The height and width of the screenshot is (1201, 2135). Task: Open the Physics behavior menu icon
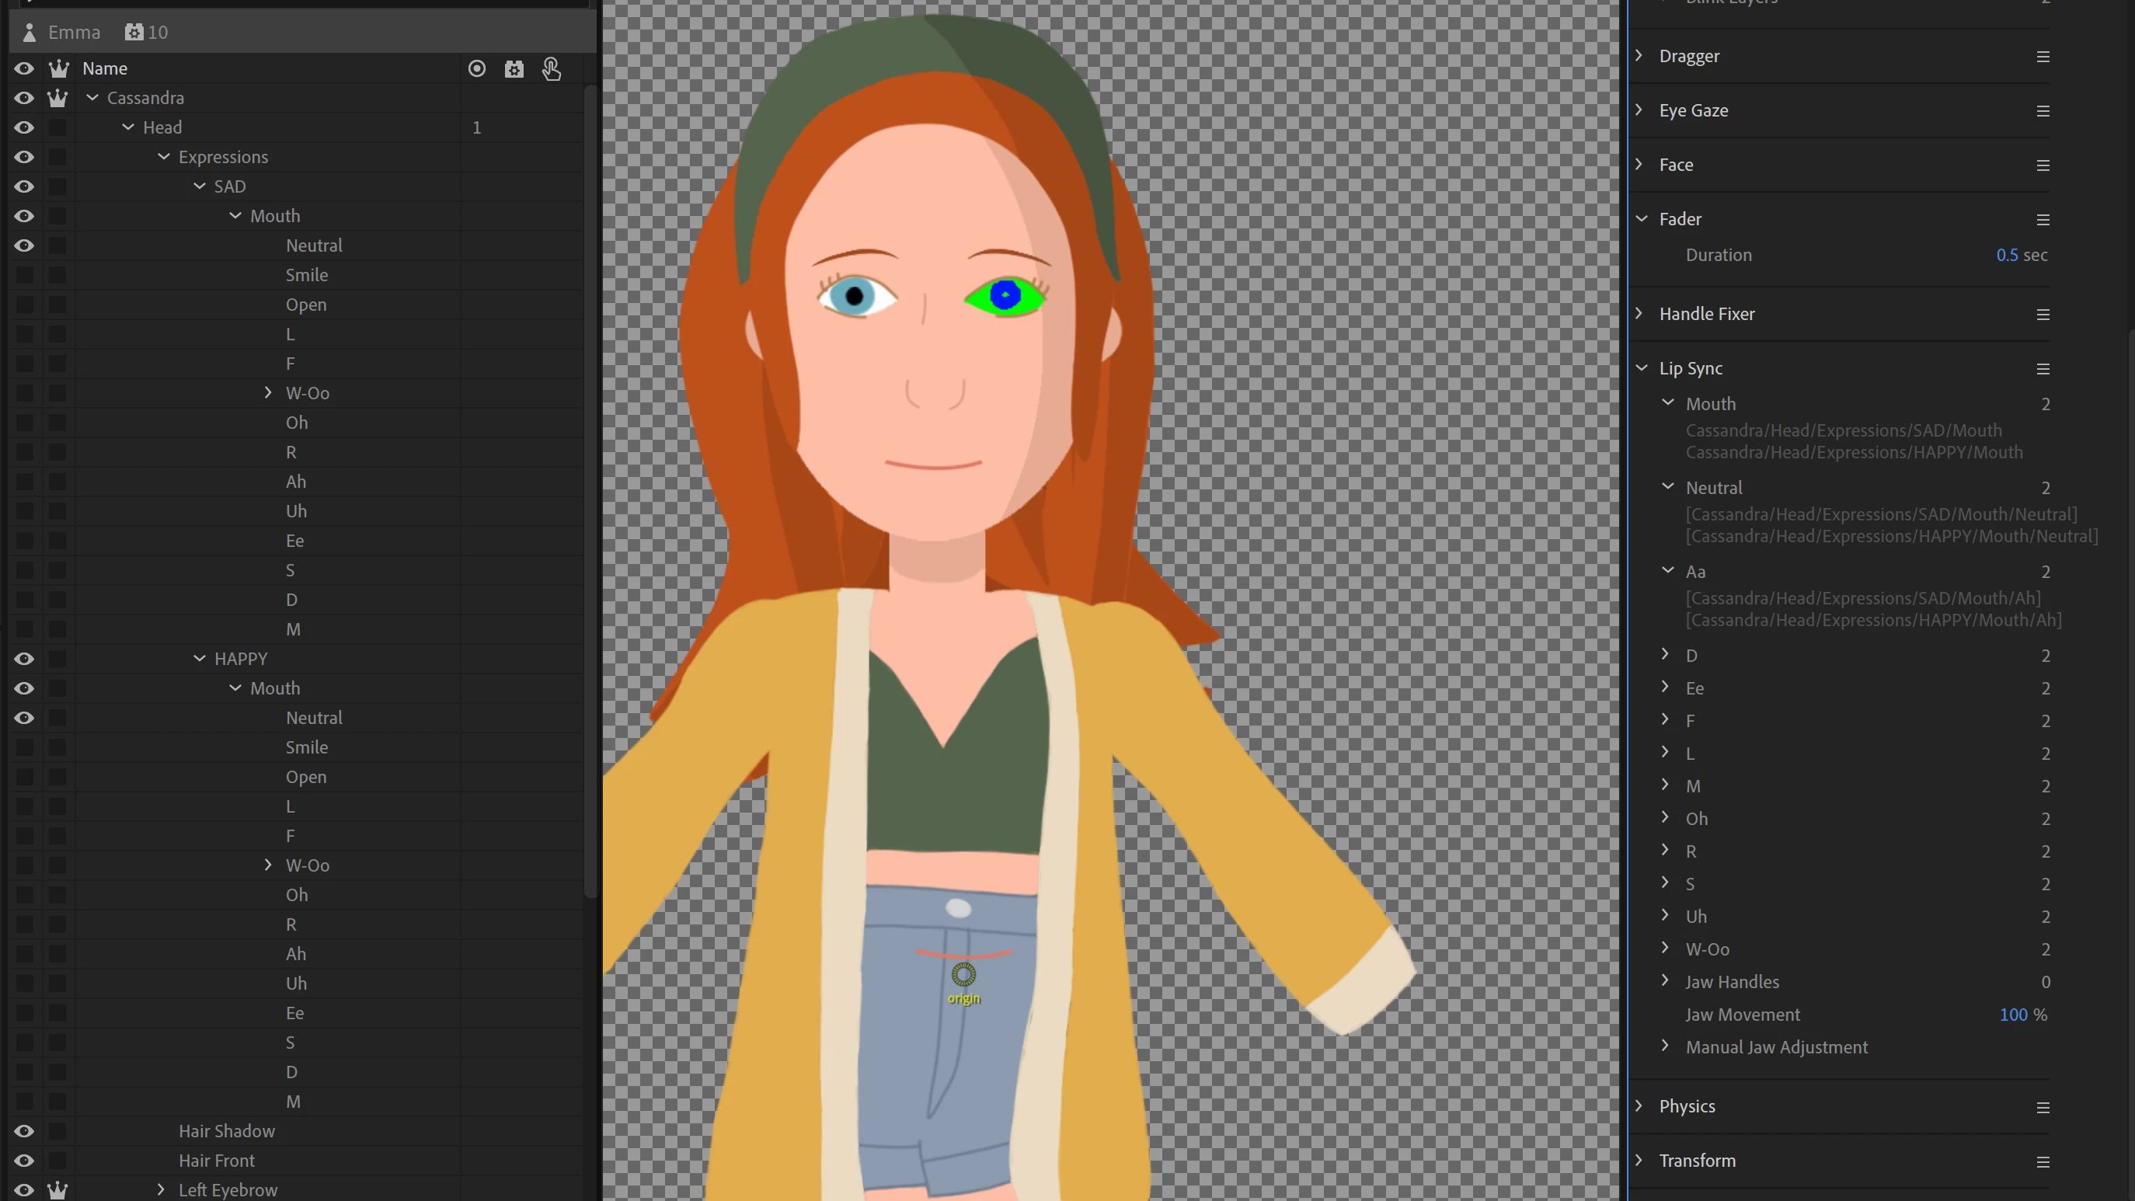(2043, 1107)
